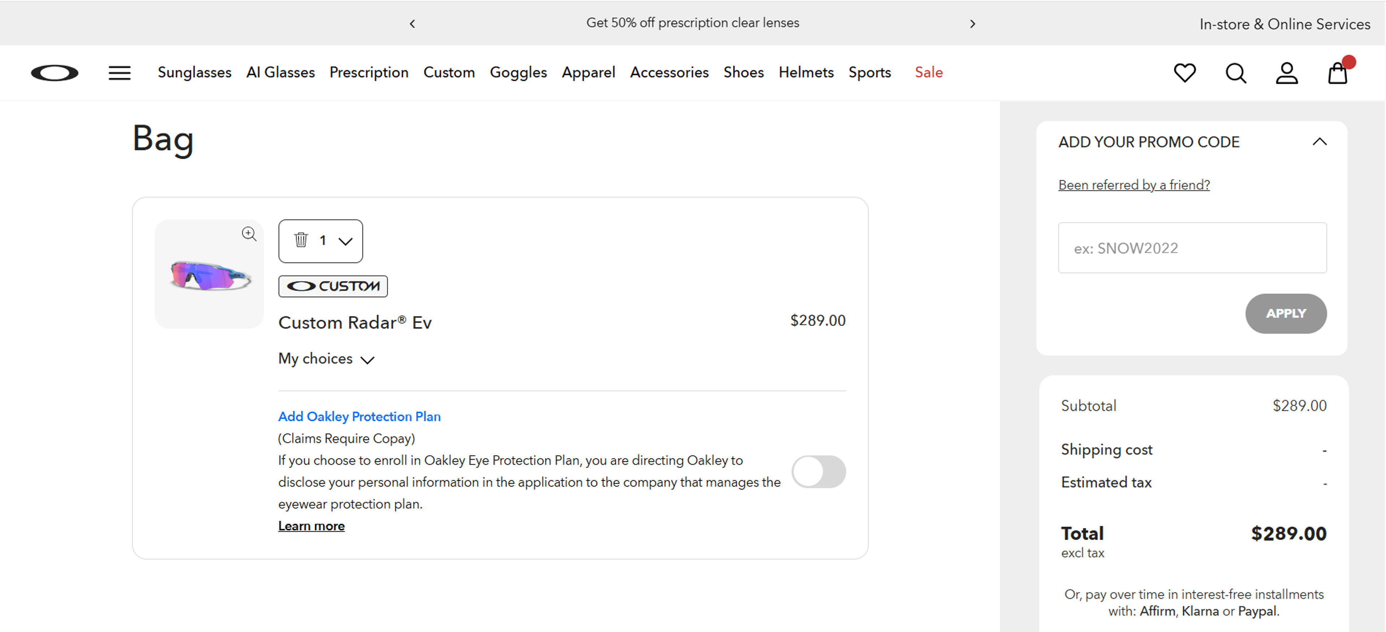Click the Estimated tax label
The image size is (1386, 632).
[x=1106, y=482]
